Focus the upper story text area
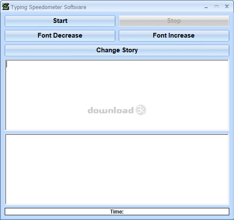Screen dimensions: 234x220 pyautogui.click(x=117, y=95)
